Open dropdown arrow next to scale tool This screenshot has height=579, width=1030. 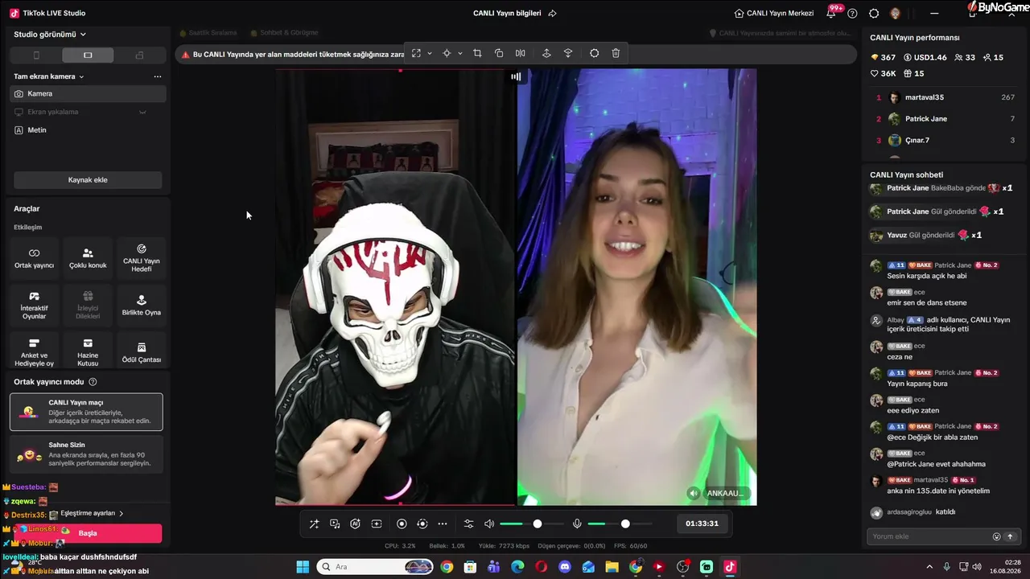pyautogui.click(x=430, y=53)
